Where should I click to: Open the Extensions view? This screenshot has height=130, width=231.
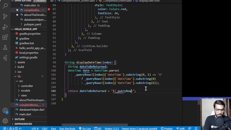pyautogui.click(x=5, y=37)
